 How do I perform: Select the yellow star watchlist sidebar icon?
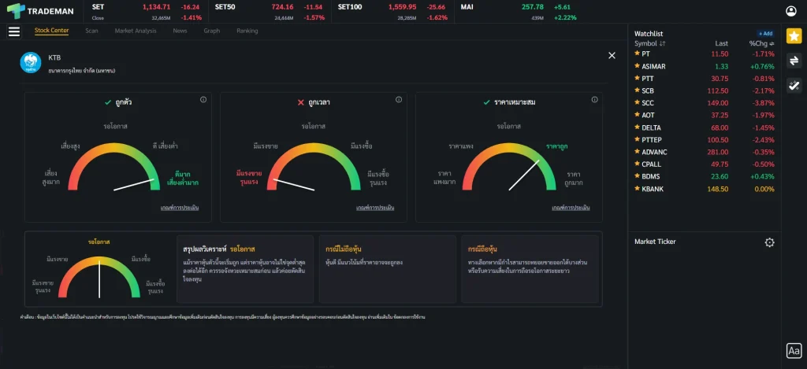pyautogui.click(x=794, y=35)
